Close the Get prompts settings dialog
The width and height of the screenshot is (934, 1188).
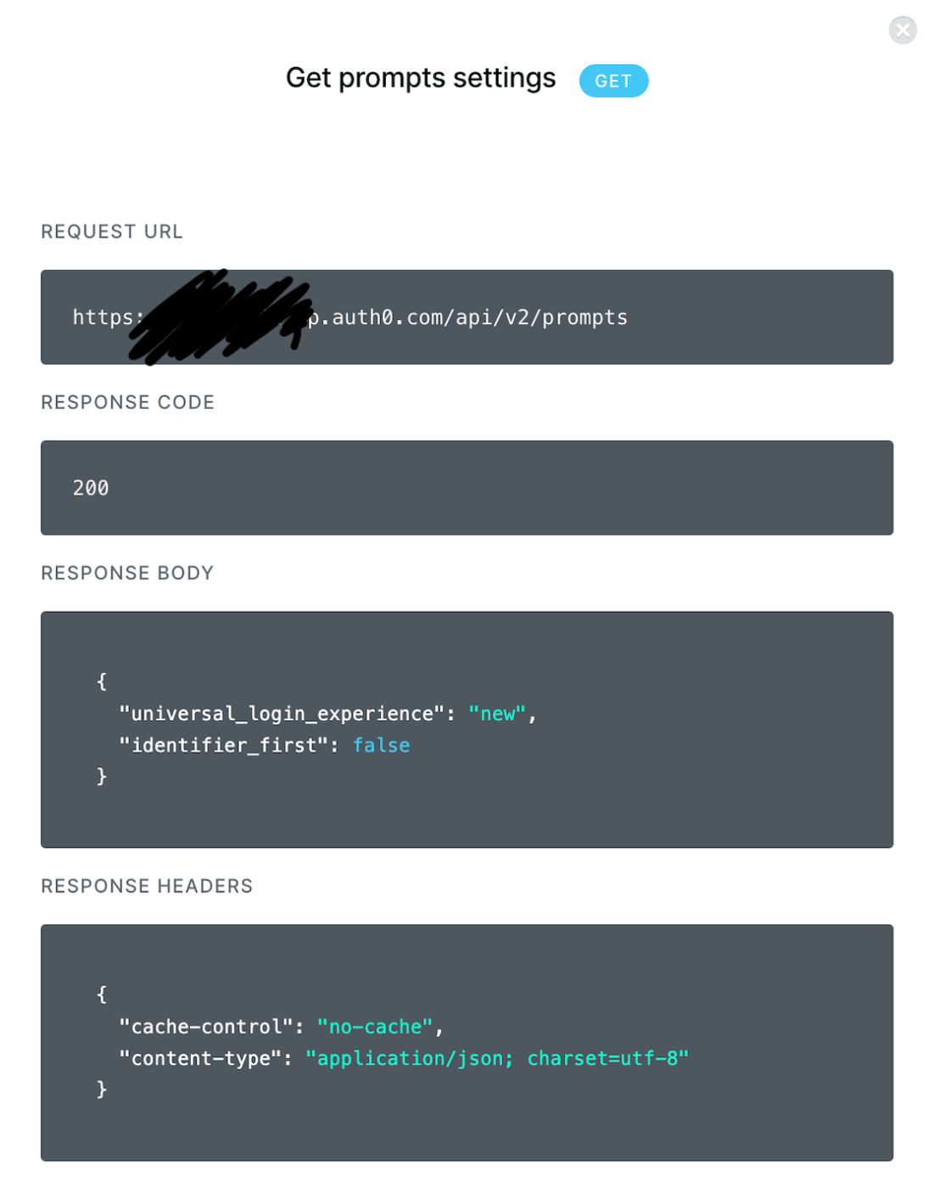tap(903, 31)
